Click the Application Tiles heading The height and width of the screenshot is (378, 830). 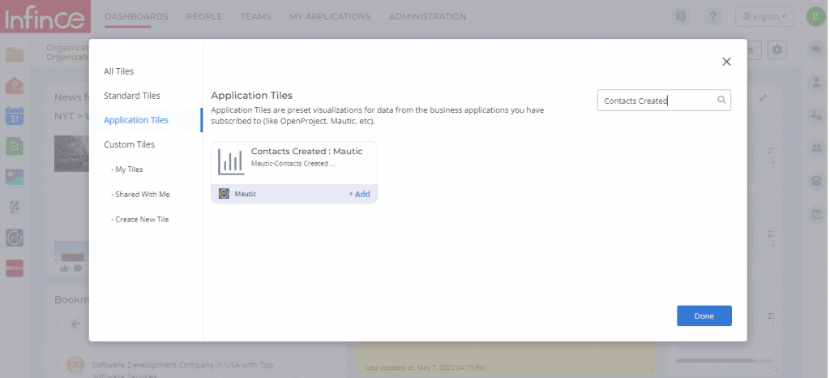pyautogui.click(x=251, y=95)
